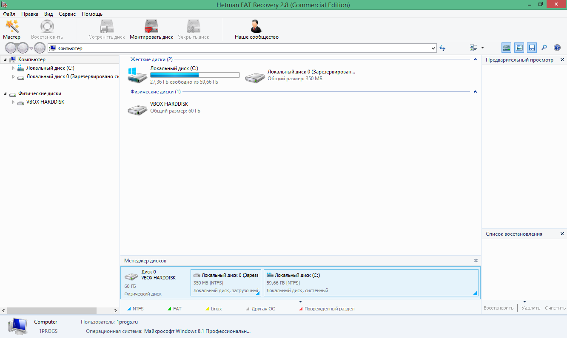
Task: Select Локальный диск (C:) in main pane
Action: pos(184,75)
